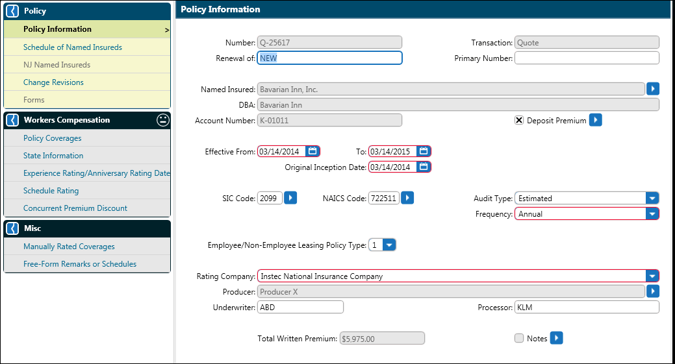Click the Underwriter input field
This screenshot has height=364, width=675.
coord(300,307)
